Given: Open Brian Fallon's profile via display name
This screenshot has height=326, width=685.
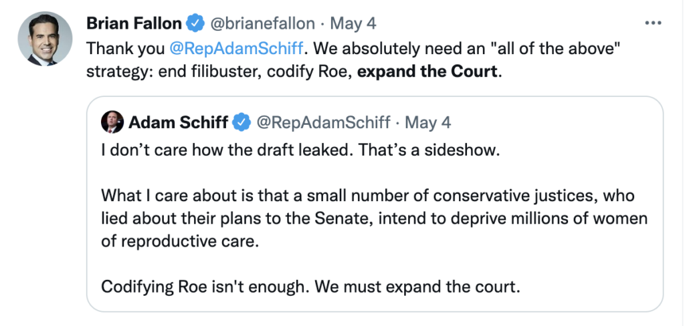Looking at the screenshot, I should click(x=134, y=23).
